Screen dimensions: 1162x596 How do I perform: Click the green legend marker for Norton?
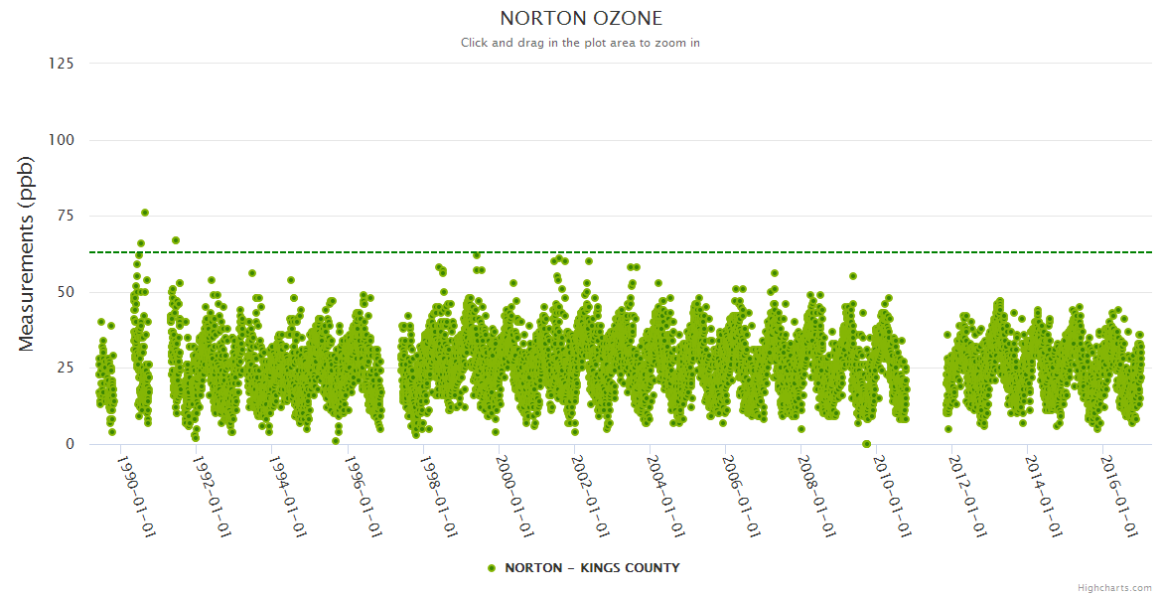point(492,568)
